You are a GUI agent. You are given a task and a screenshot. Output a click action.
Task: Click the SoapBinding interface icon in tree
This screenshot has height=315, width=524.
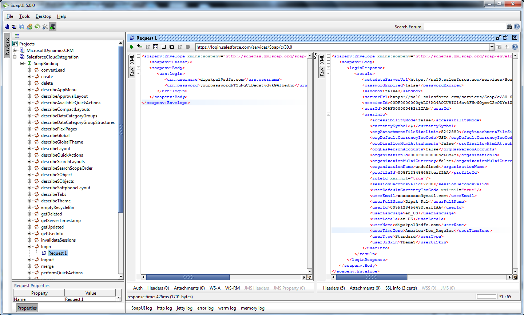pos(29,64)
